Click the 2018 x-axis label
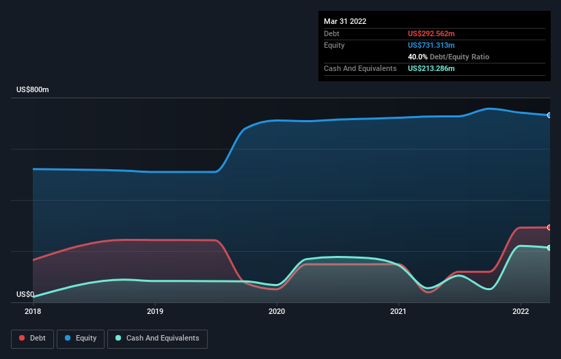The width and height of the screenshot is (561, 359). pos(33,311)
